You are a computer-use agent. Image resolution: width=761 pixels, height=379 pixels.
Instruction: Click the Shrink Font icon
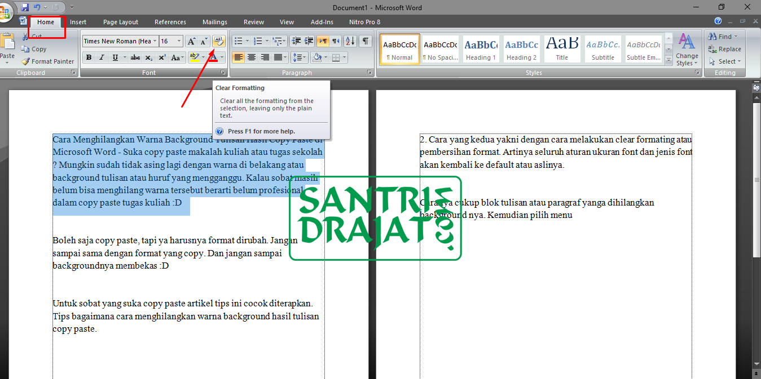pos(203,41)
